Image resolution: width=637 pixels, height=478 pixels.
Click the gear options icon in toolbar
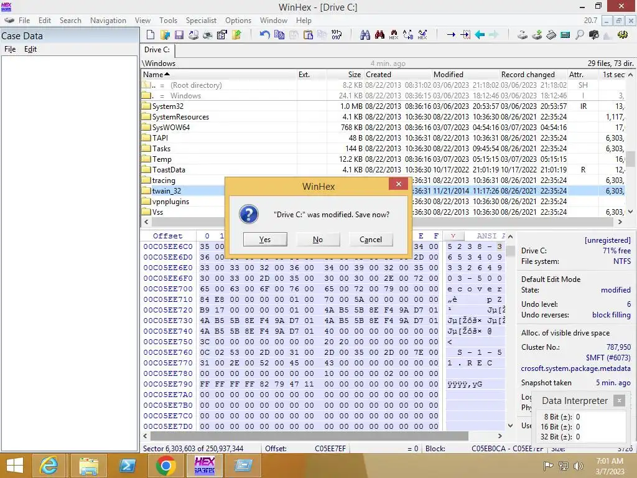click(x=622, y=35)
